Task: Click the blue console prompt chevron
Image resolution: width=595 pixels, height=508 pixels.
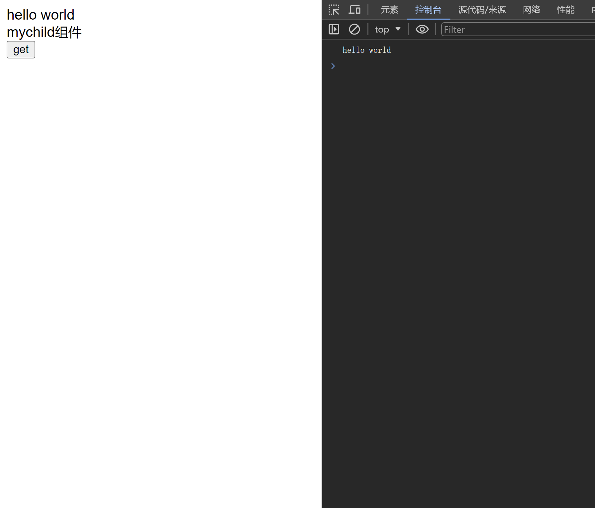Action: (x=333, y=66)
